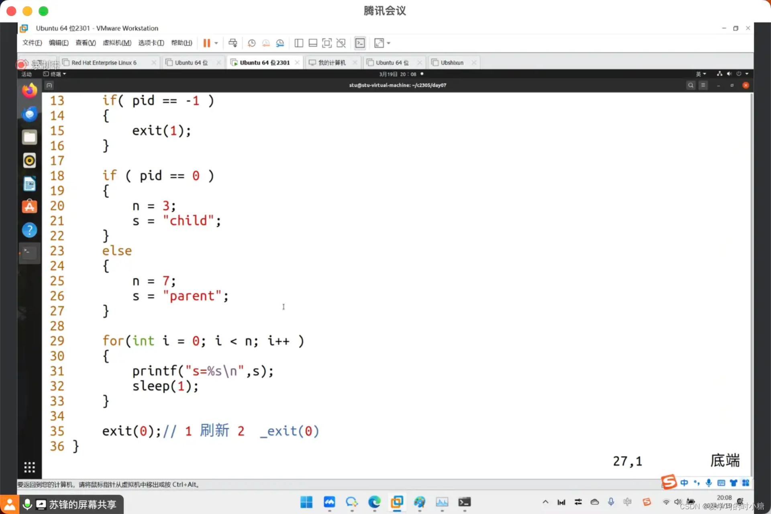
Task: Open the 帮助(H) menu
Action: coord(182,43)
